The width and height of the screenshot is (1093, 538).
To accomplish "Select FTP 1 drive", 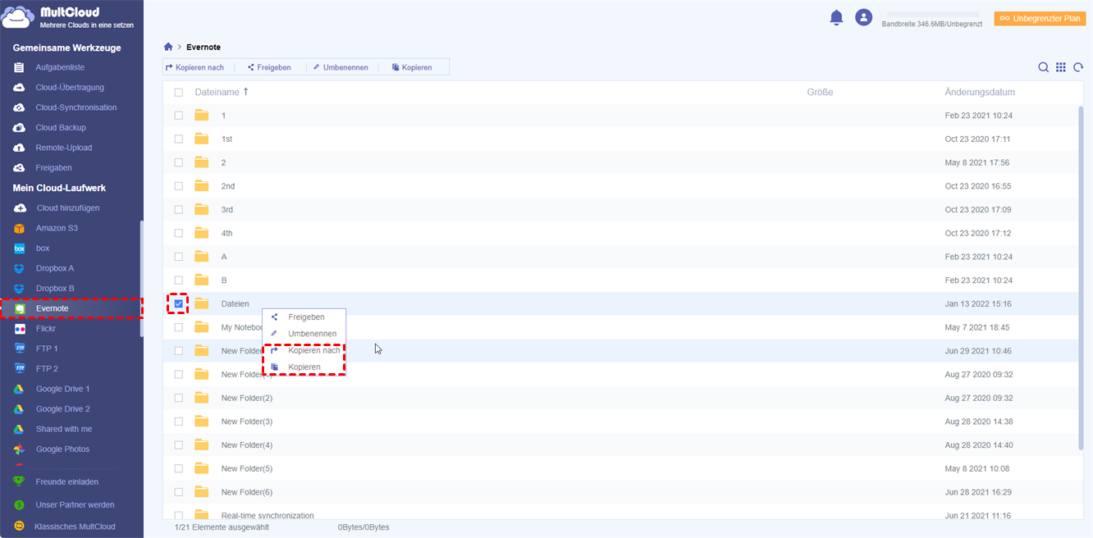I will [x=47, y=349].
